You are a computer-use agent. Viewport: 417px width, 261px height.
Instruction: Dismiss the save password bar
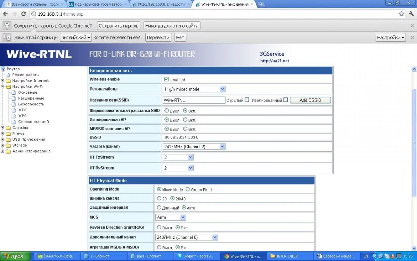pos(412,26)
